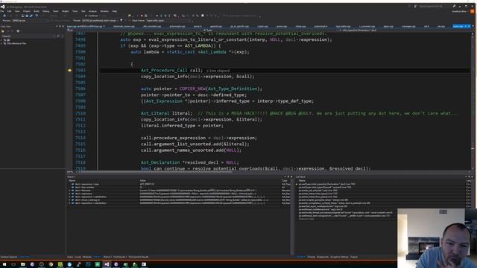Click the Continue debugging button

pyautogui.click(x=92, y=16)
